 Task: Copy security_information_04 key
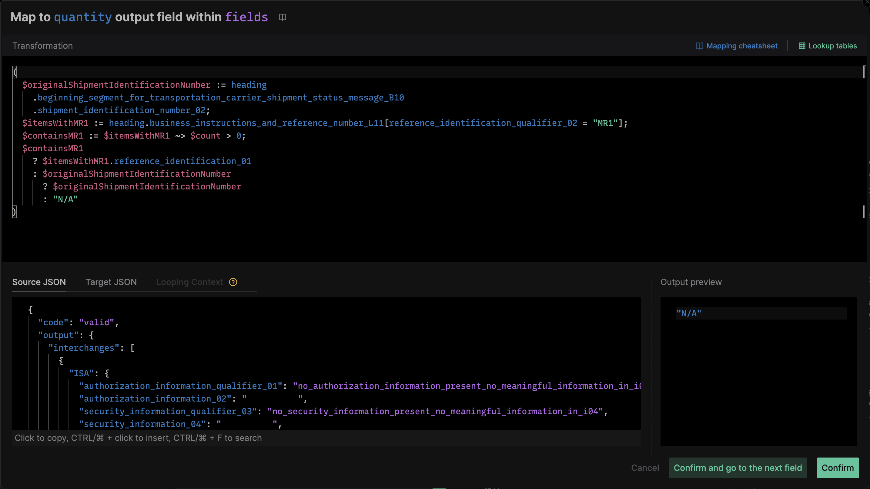click(142, 424)
